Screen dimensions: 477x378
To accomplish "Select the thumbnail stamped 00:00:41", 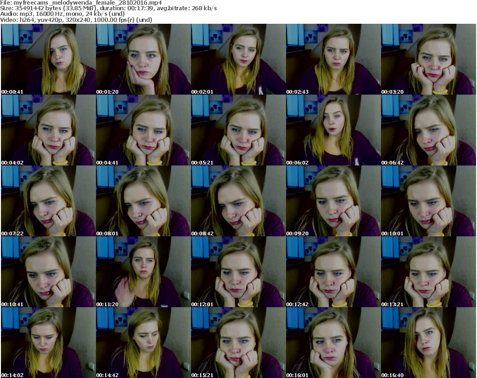I will pyautogui.click(x=48, y=59).
